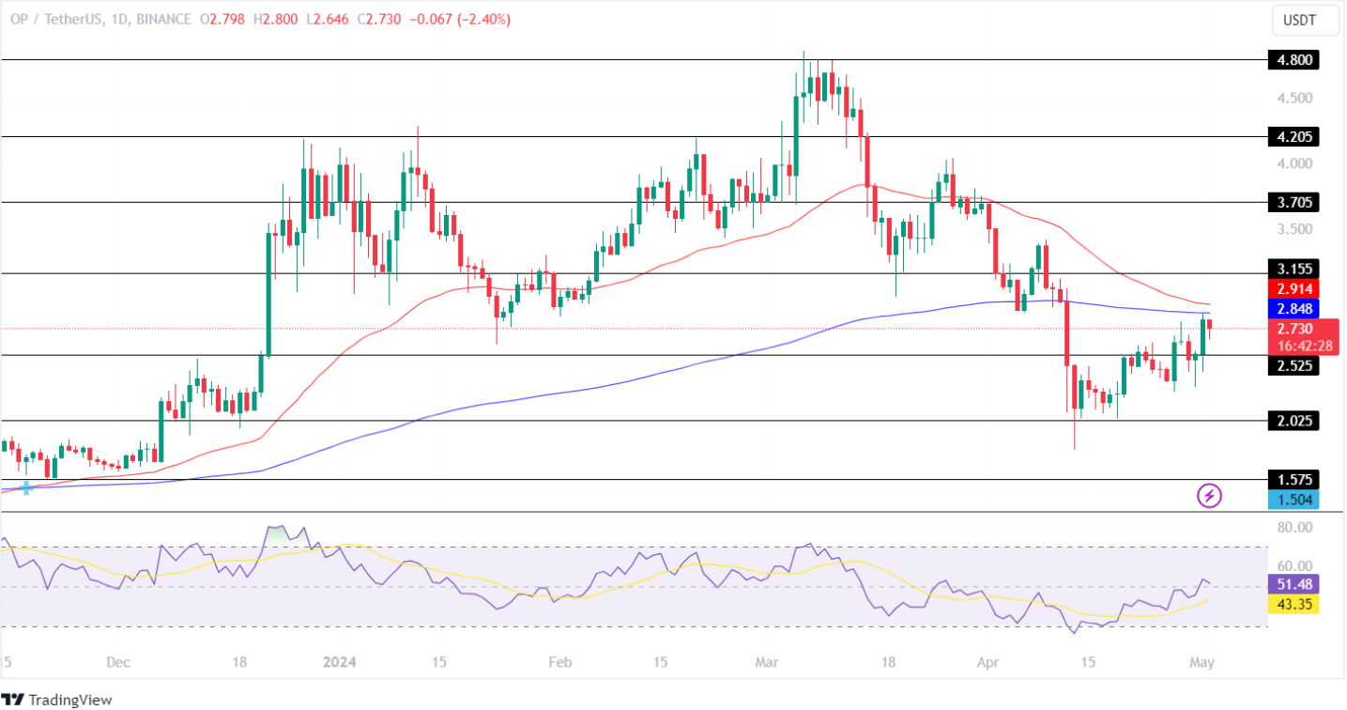Select the 3.155 price level label
1347x710 pixels.
point(1293,267)
